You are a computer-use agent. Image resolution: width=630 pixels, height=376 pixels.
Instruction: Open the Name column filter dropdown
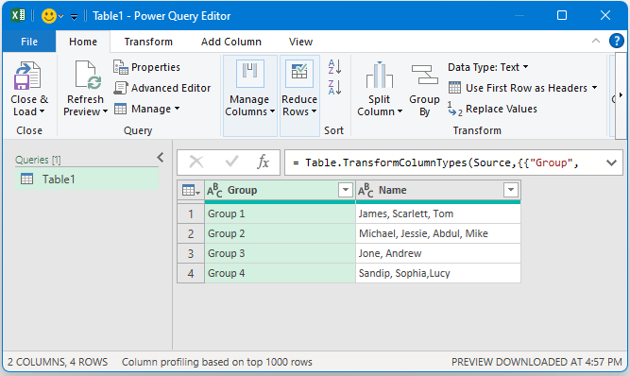click(x=511, y=190)
